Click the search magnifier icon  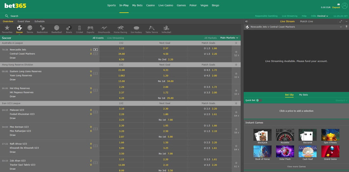point(7,16)
